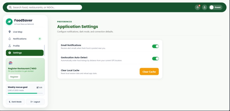Click the Logout button
The image size is (230, 111).
(x=35, y=102)
